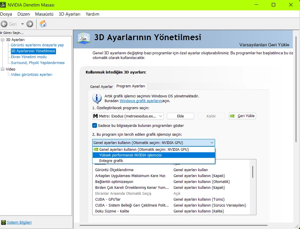Click the Kaldır button
The width and height of the screenshot is (300, 229).
tap(211, 116)
